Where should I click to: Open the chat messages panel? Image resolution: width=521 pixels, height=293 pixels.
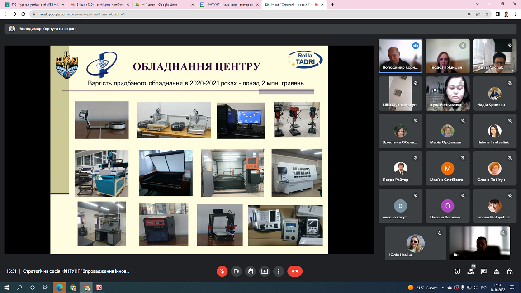[x=483, y=271]
